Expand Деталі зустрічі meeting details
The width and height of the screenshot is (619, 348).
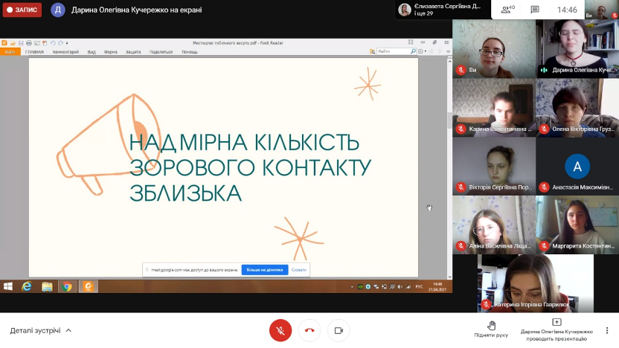pyautogui.click(x=41, y=330)
